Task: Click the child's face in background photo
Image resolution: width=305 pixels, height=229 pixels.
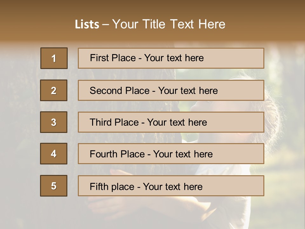Action: pyautogui.click(x=203, y=107)
